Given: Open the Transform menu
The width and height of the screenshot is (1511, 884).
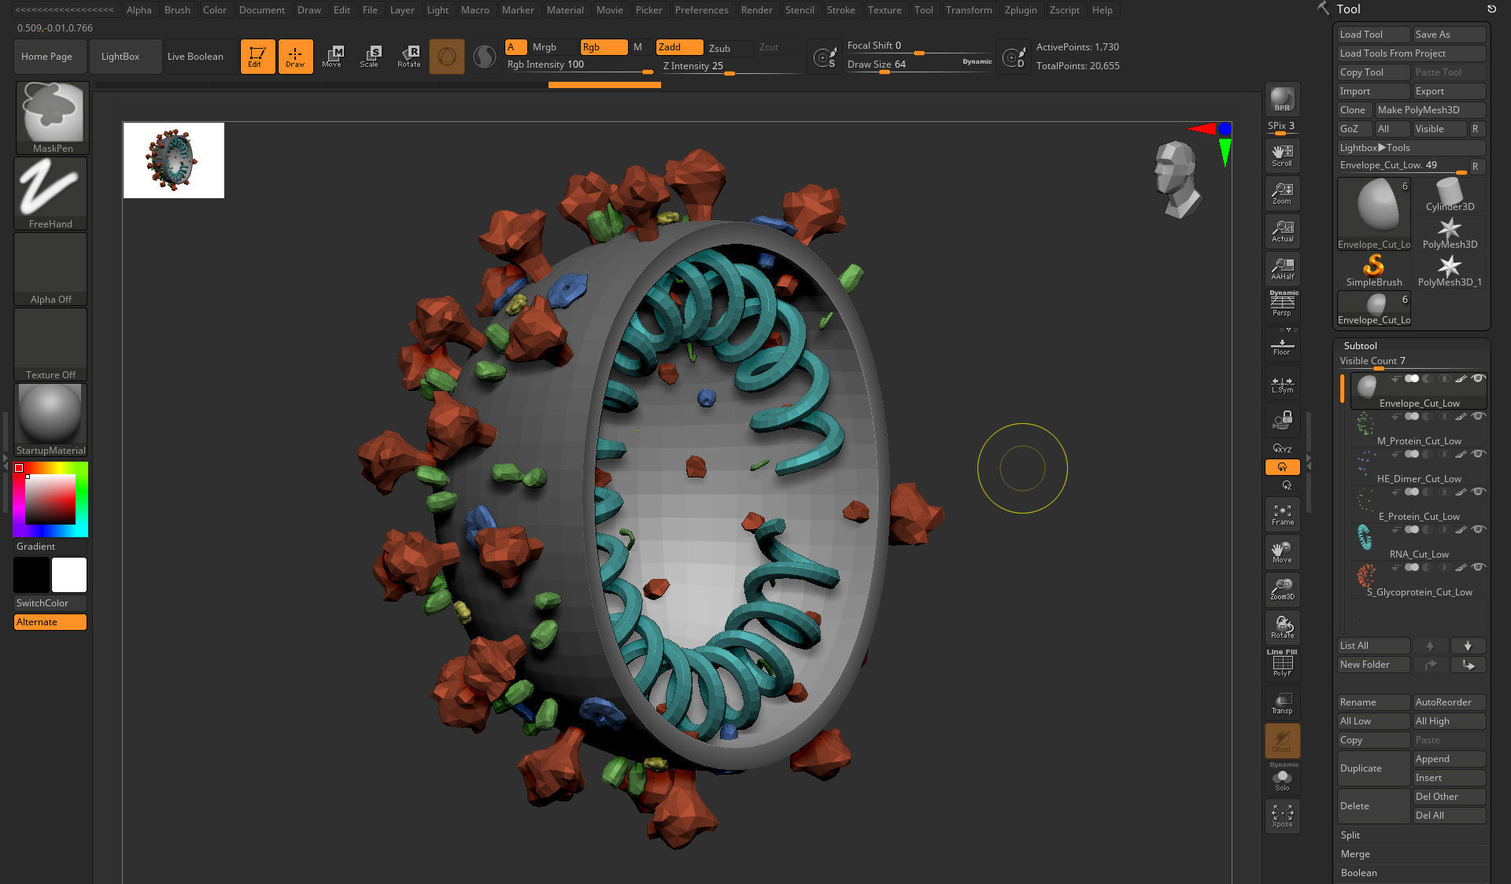Looking at the screenshot, I should 969,10.
